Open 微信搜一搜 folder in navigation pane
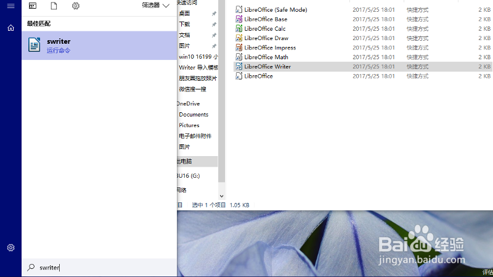The height and width of the screenshot is (277, 493). coord(192,89)
